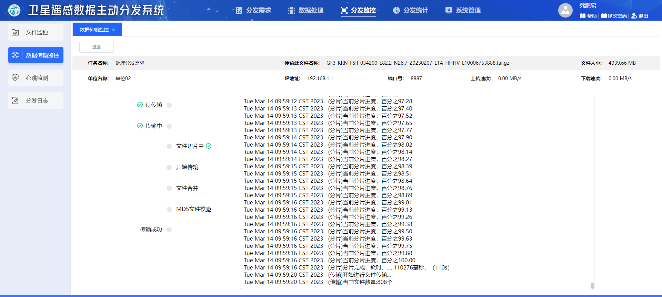Click the 返回 button
Image resolution: width=662 pixels, height=297 pixels.
(x=97, y=47)
